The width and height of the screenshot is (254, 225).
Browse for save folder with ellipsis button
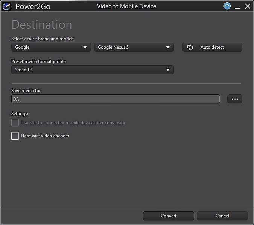tap(235, 99)
